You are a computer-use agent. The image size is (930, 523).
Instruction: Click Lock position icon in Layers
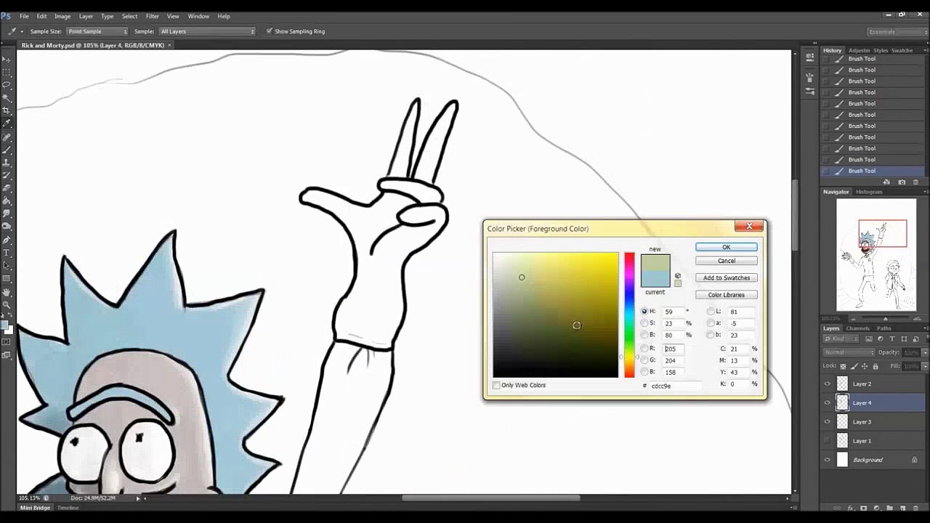[865, 366]
